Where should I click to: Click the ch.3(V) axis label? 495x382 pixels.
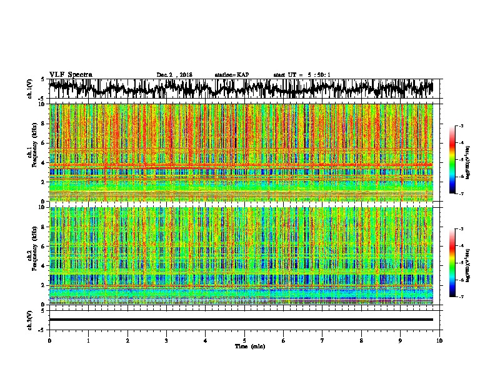30,320
